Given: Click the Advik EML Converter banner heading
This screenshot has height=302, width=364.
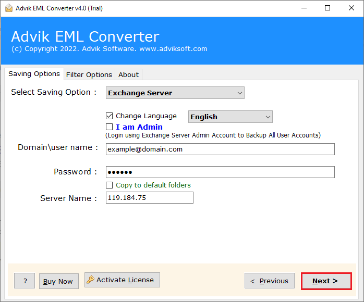Looking at the screenshot, I should tap(85, 36).
